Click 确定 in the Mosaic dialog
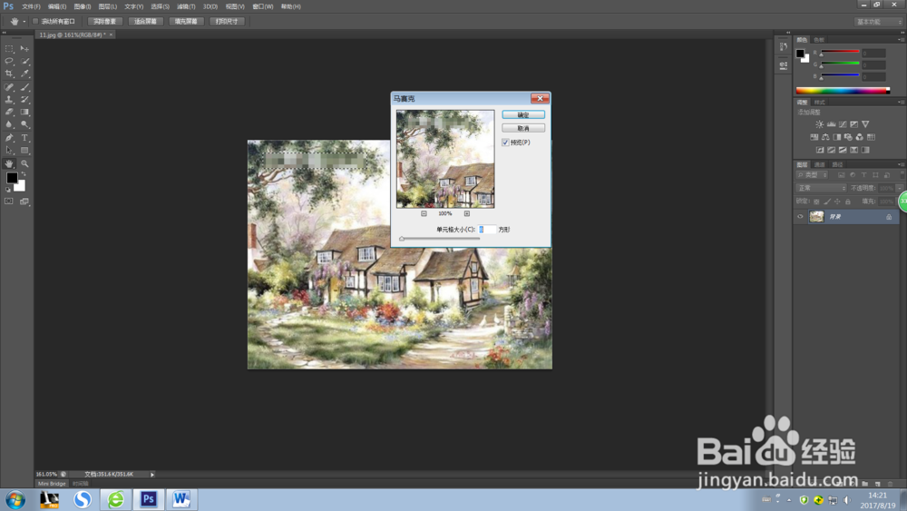 [x=523, y=115]
